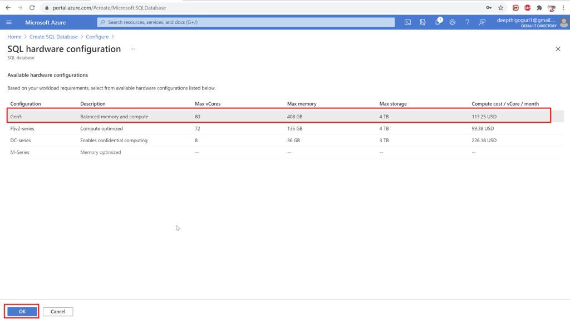Open the Directories and subscriptions filter

423,22
